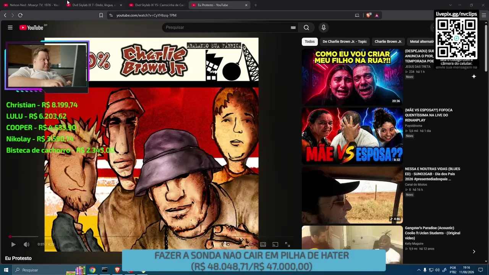Switch the POR PTB2 keyboard language
Viewport: 489px width, 275px height.
[453, 270]
